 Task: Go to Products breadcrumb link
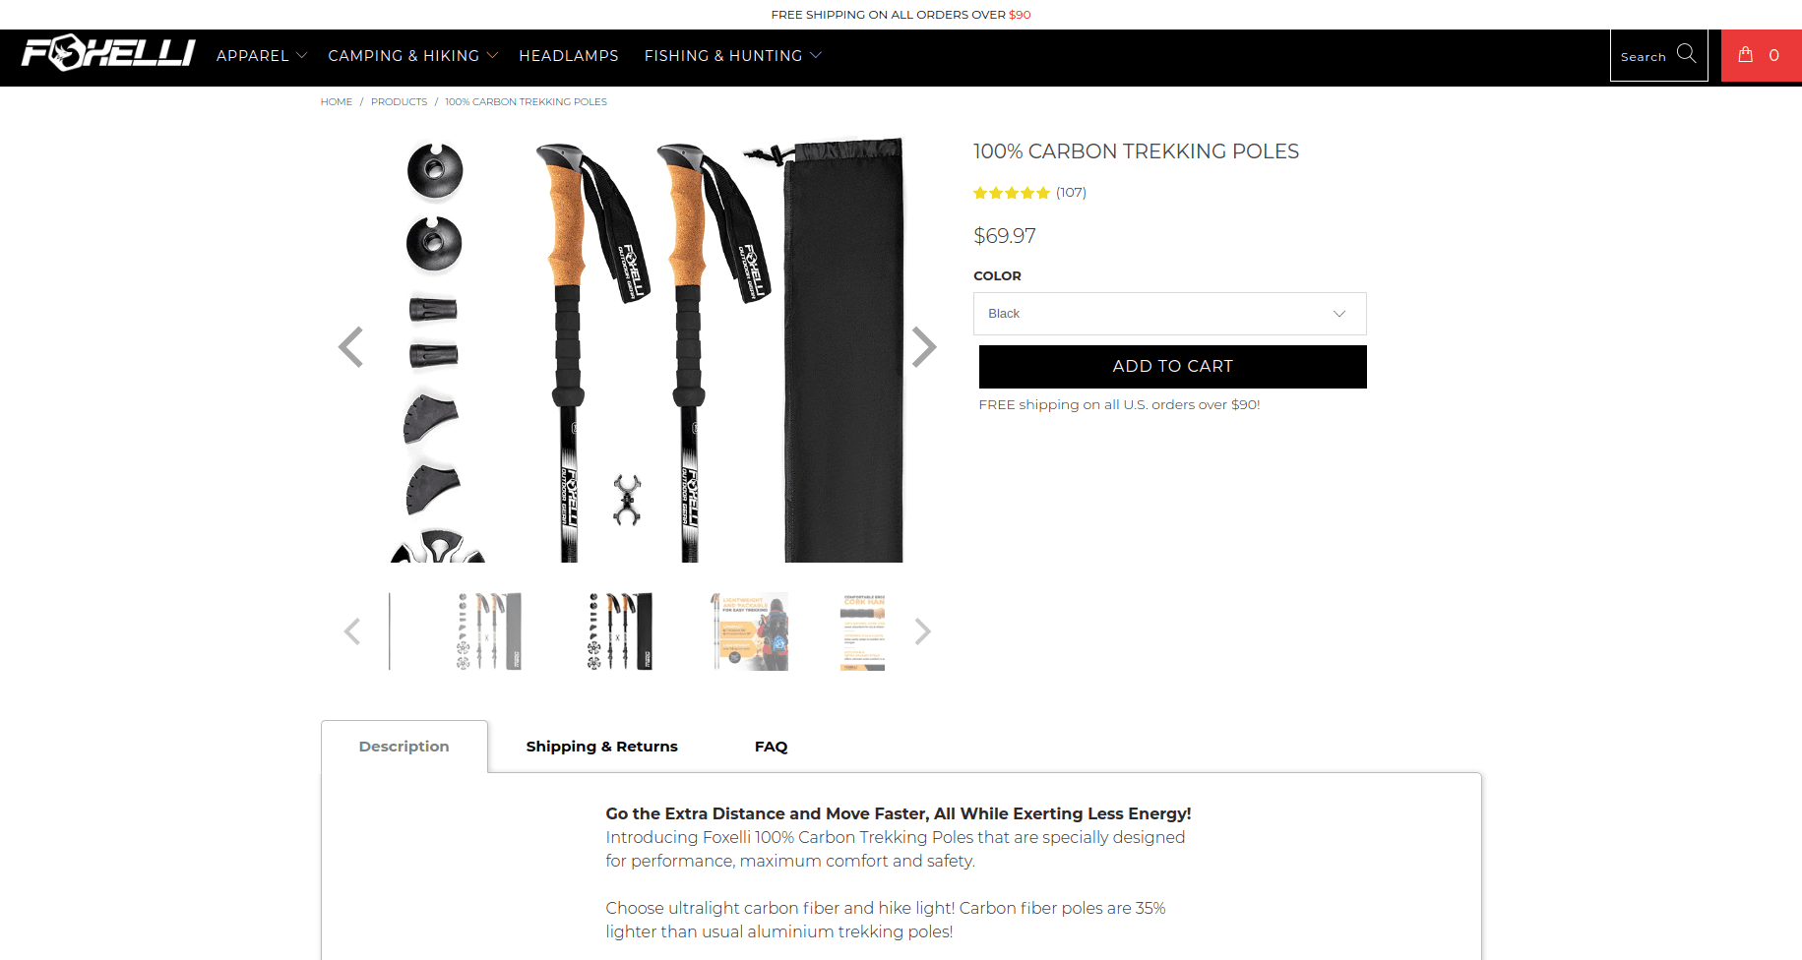coord(399,102)
